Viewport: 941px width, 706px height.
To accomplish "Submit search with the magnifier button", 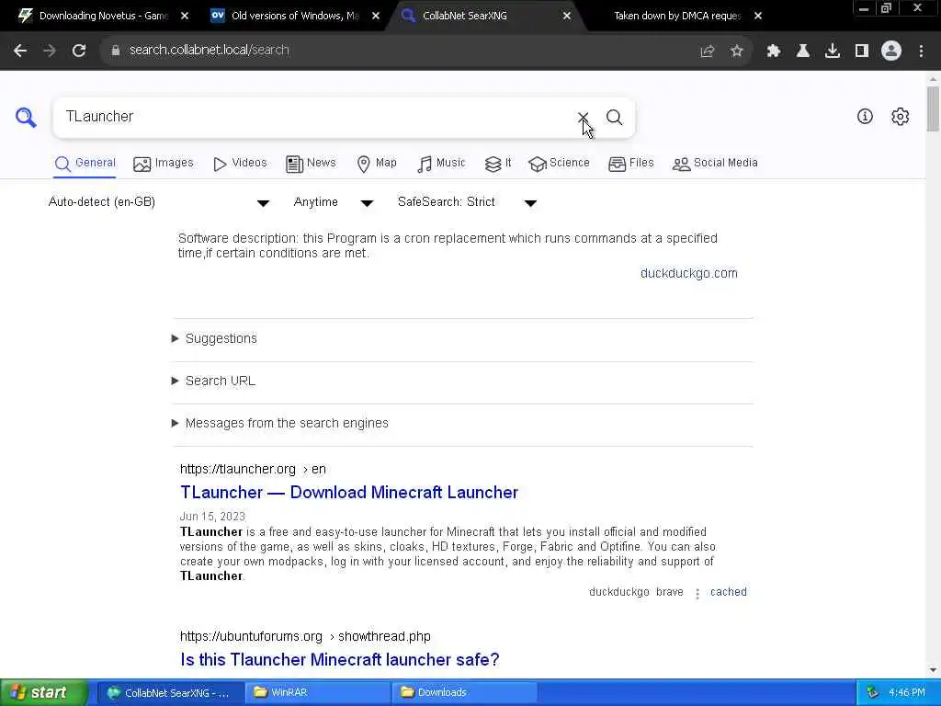I will click(614, 117).
